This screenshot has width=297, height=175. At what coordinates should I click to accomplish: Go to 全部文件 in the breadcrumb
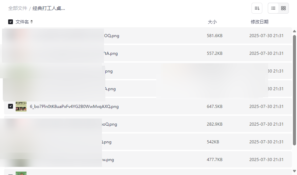pos(18,8)
